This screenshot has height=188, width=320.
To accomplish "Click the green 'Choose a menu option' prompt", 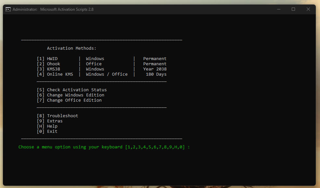I will pyautogui.click(x=104, y=147).
